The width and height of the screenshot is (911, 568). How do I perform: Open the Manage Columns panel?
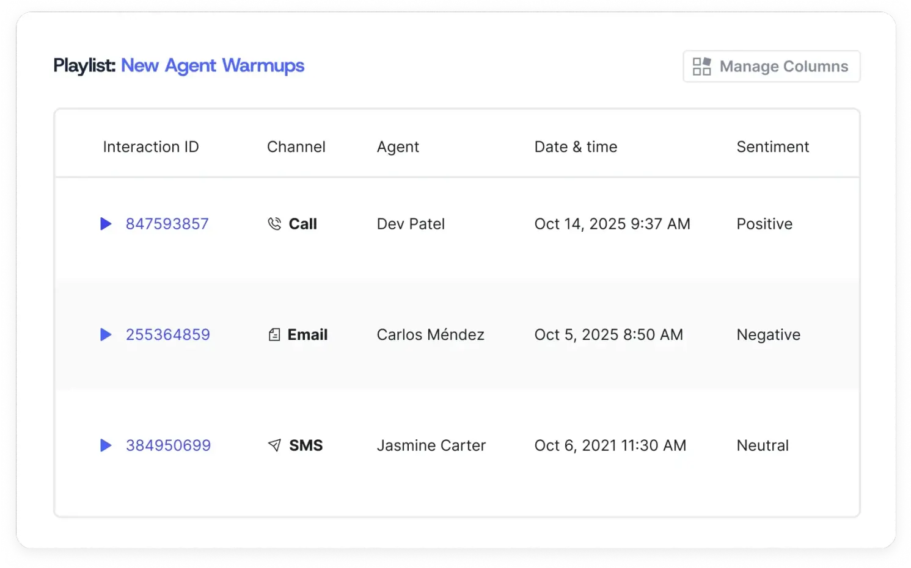pyautogui.click(x=771, y=66)
